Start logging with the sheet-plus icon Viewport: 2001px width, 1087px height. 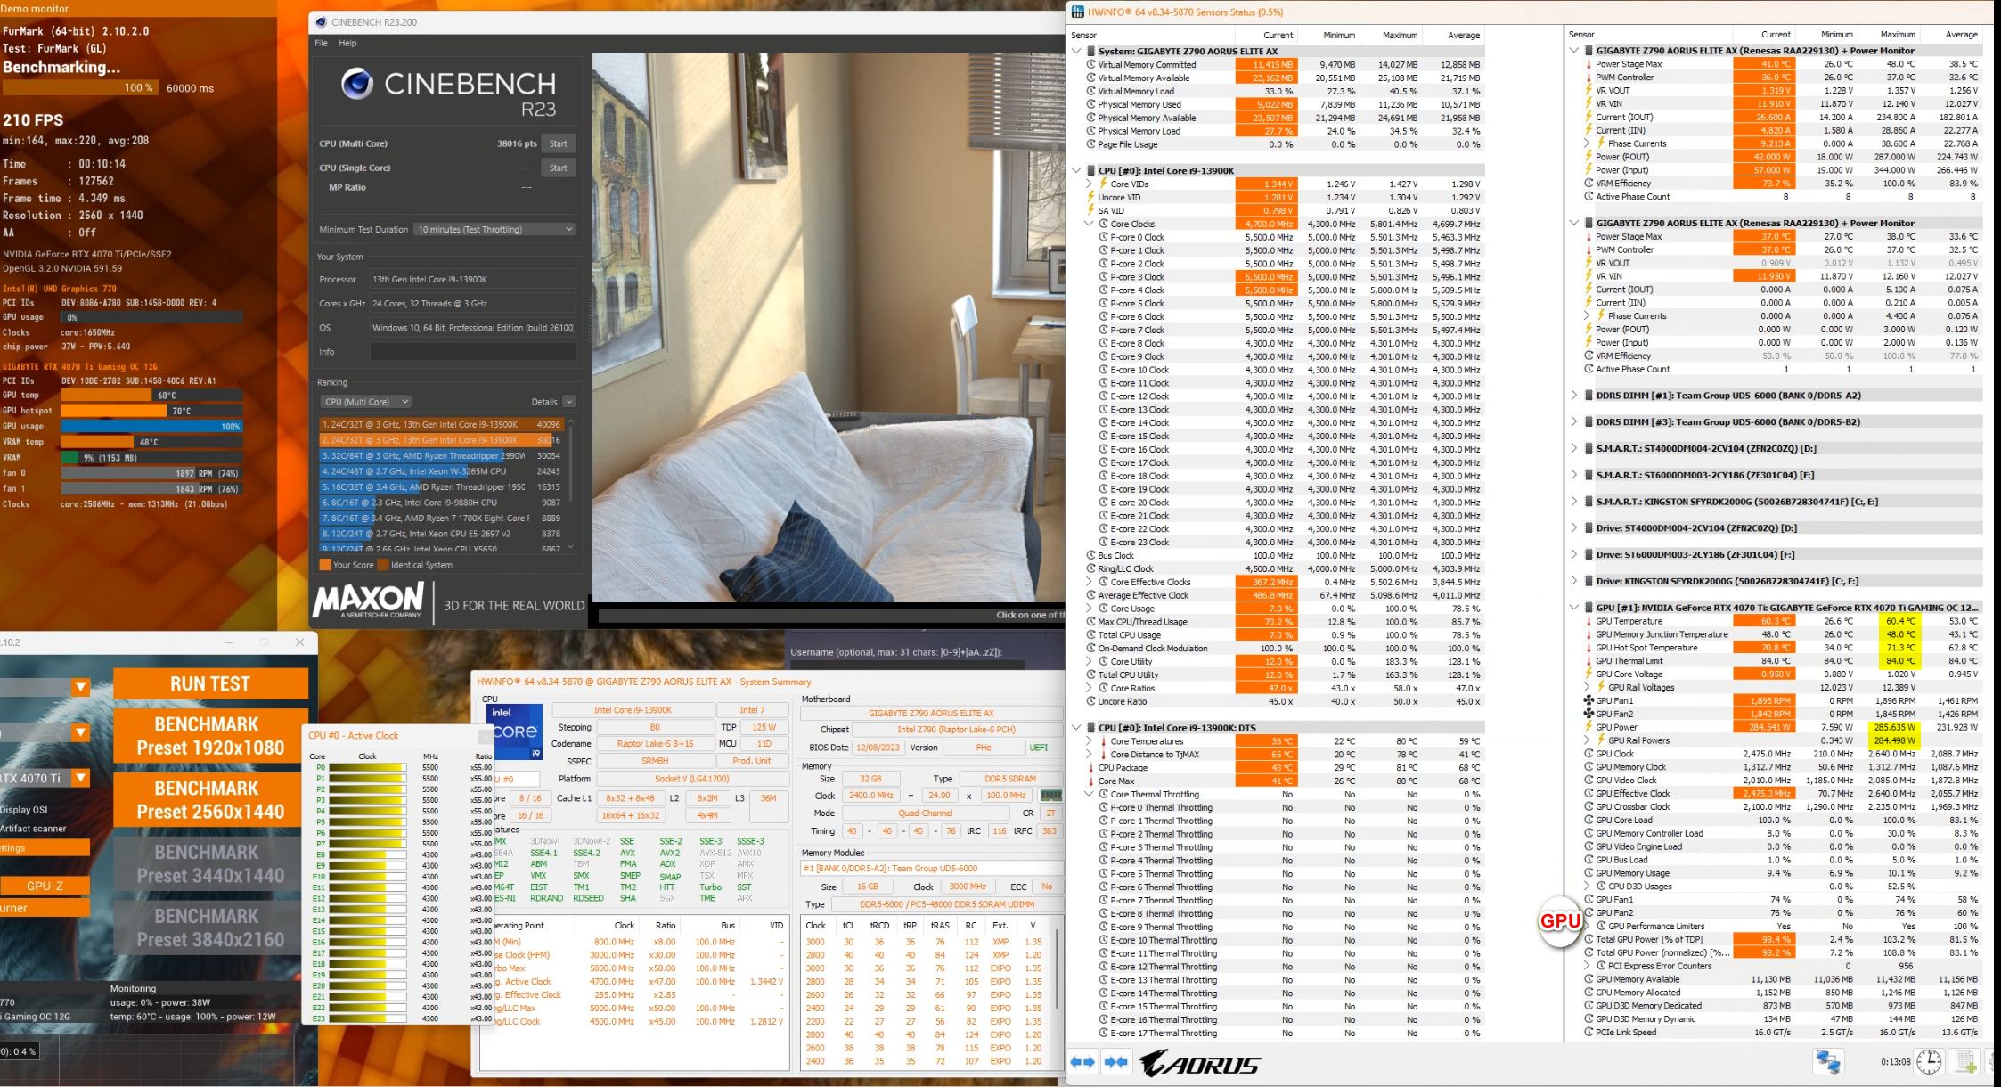[x=1965, y=1062]
